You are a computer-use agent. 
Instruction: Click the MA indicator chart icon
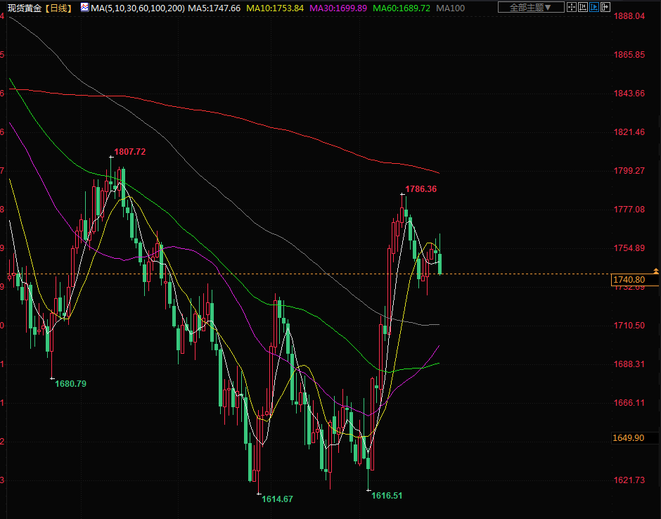point(84,8)
